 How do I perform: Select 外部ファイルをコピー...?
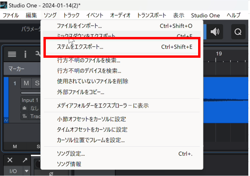pos(122,92)
